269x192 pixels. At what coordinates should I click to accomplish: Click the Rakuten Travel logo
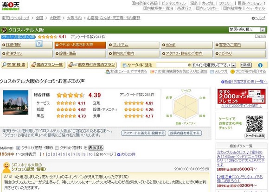[11, 6]
